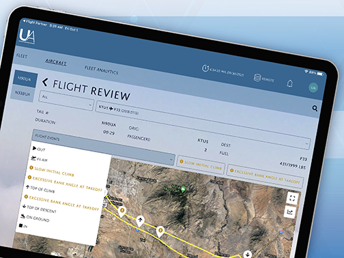Click the Remote database icon
Screen dimensions: 344x258
(x=257, y=78)
